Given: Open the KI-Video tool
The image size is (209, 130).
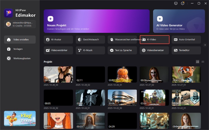Looking at the screenshot, I should click(154, 40).
